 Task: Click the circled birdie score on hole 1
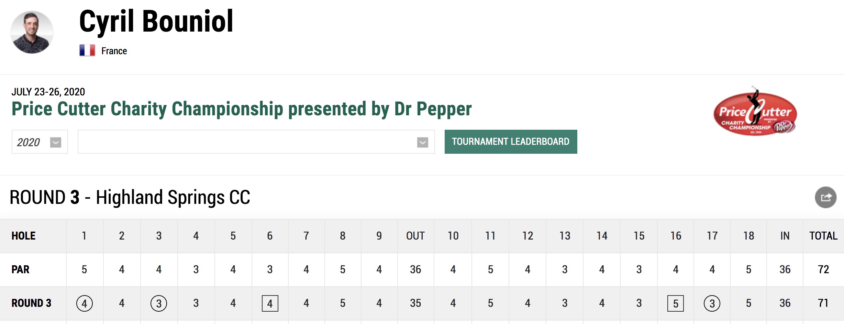coord(84,303)
